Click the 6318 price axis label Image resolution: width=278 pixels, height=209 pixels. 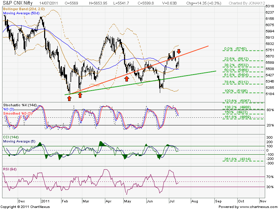pyautogui.click(x=270, y=6)
